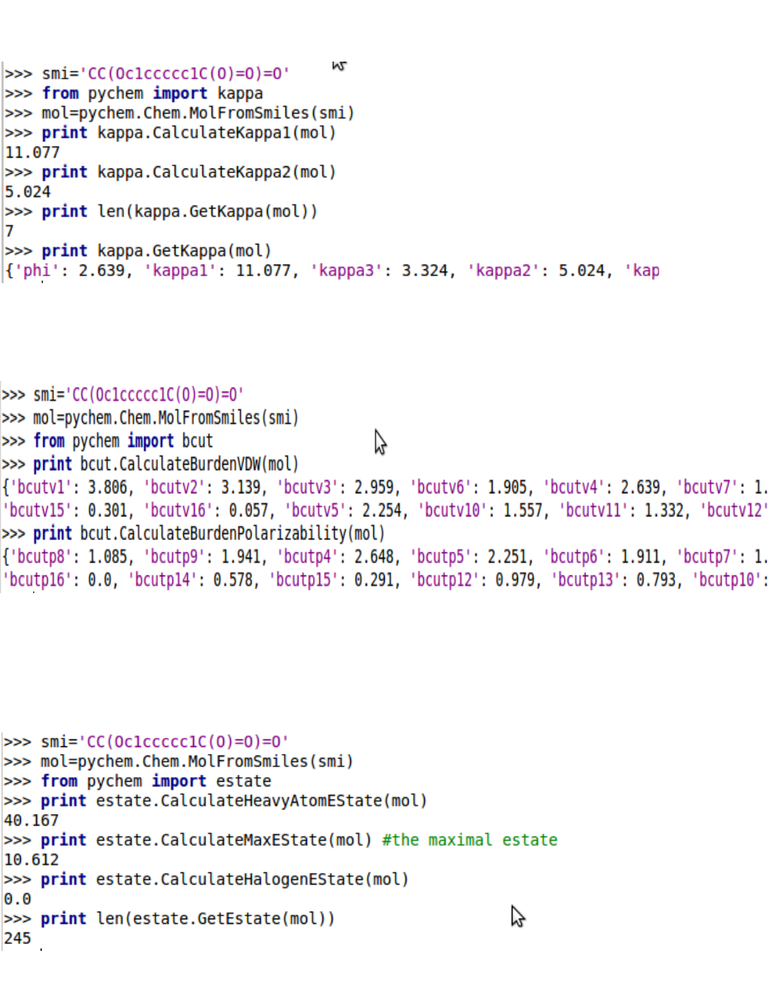
Task: Click the green comment '#the maximal estate'
Action: [x=469, y=840]
